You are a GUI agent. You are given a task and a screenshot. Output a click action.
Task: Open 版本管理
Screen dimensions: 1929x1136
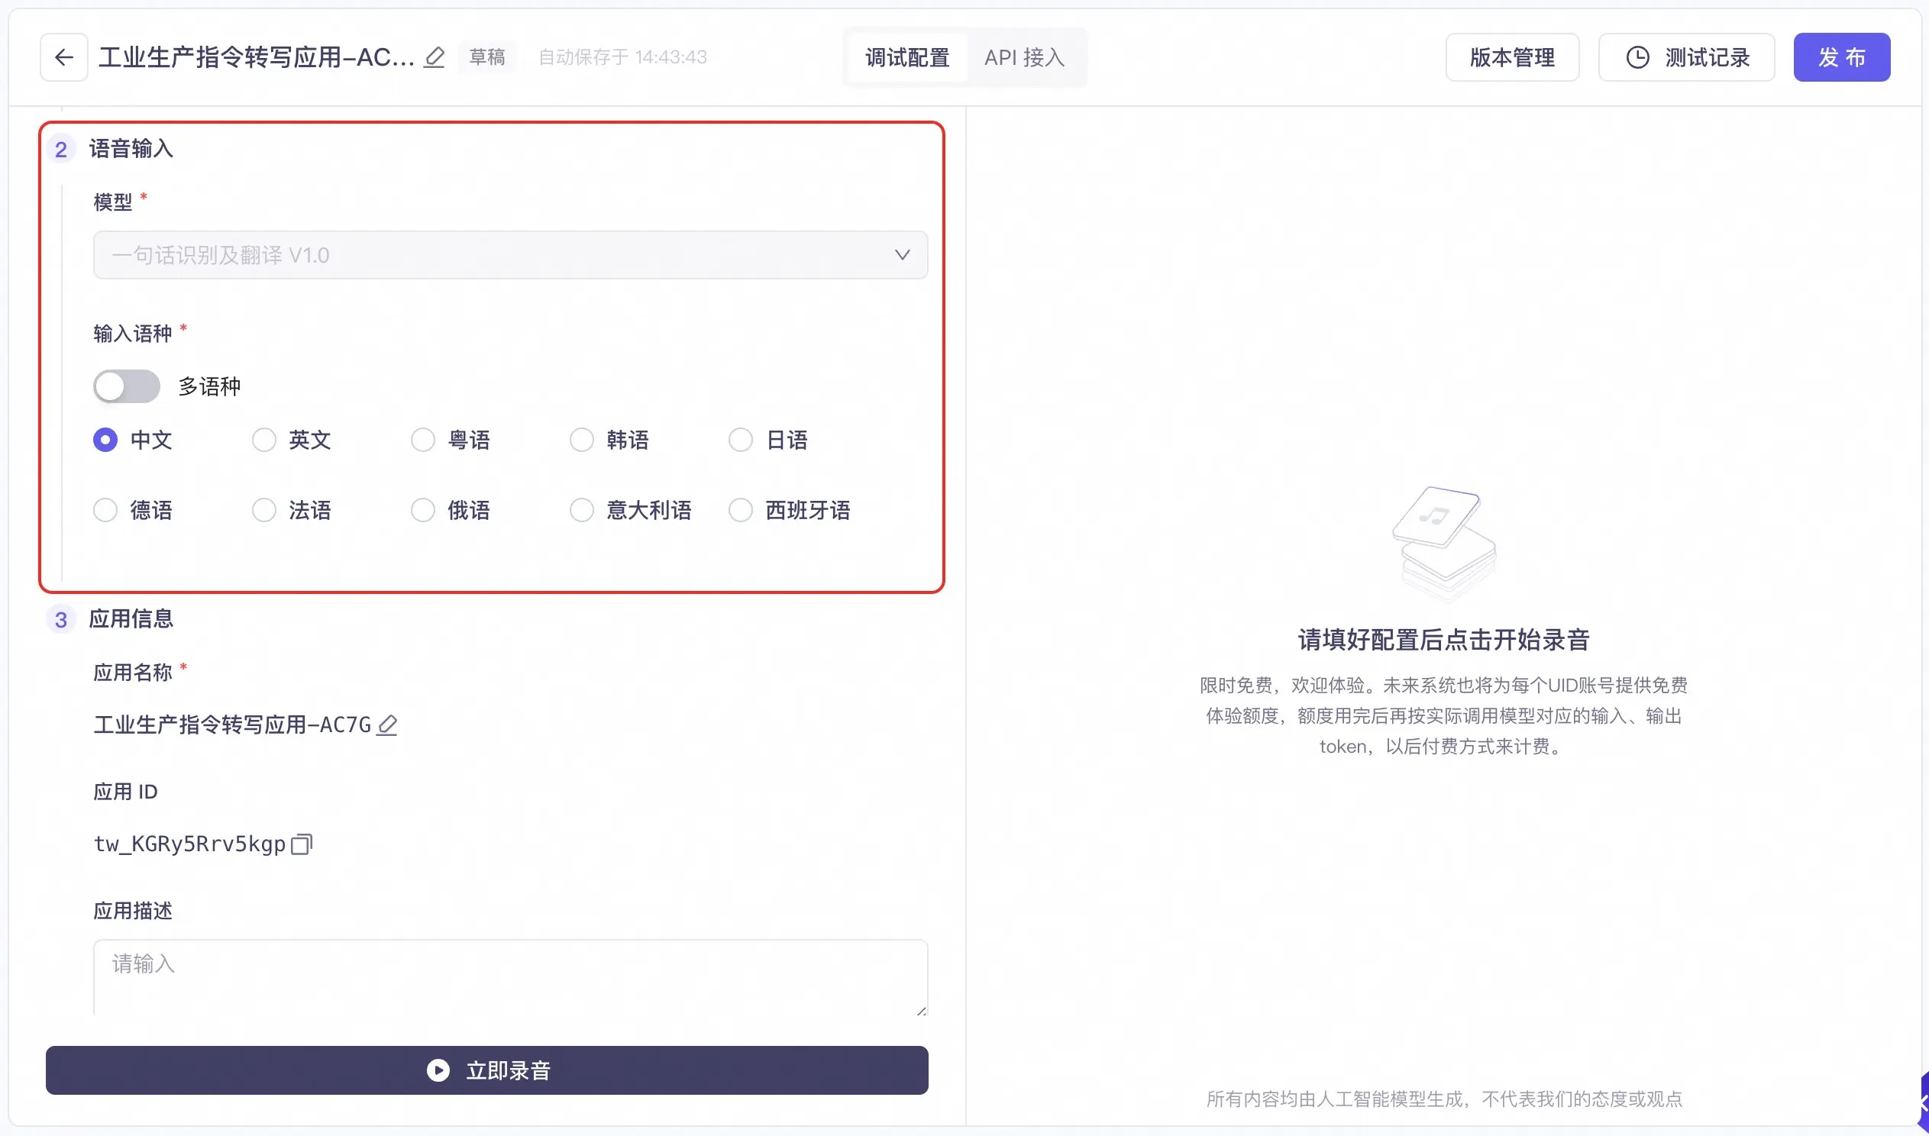click(x=1512, y=57)
